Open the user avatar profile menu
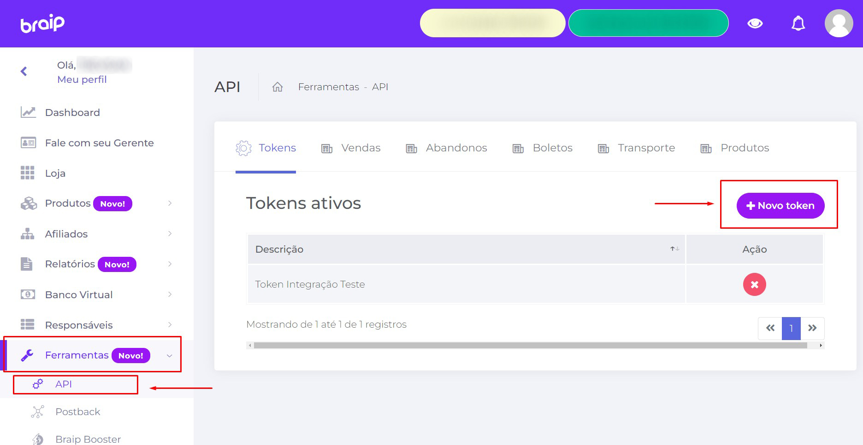863x445 pixels. (x=839, y=23)
